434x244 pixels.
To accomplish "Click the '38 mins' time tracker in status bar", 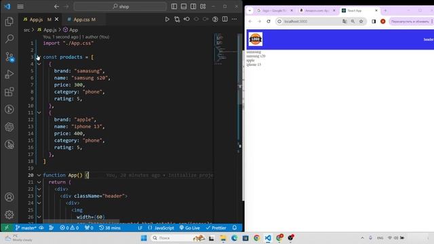I will click(110, 228).
